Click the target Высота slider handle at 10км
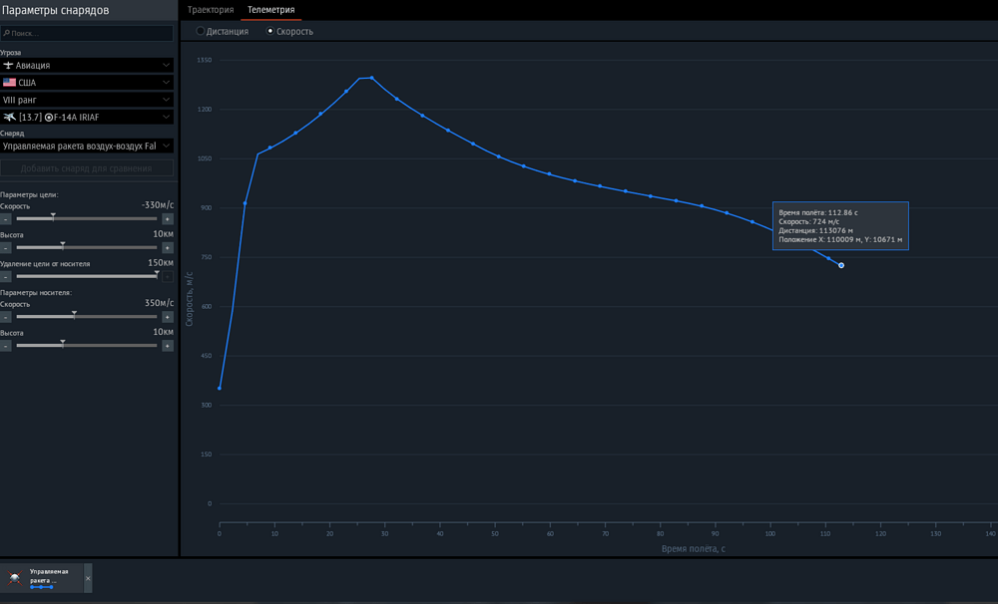 pyautogui.click(x=62, y=245)
